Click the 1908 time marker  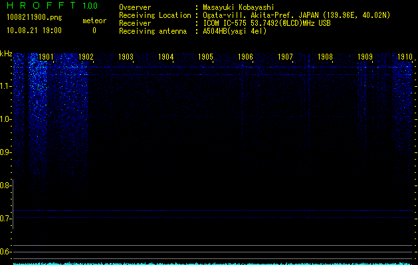325,56
